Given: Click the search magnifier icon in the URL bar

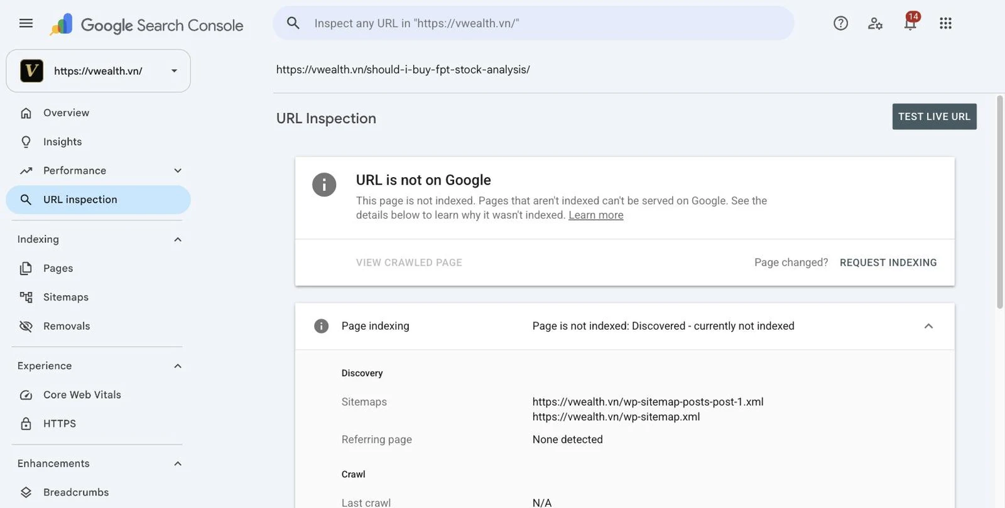Looking at the screenshot, I should [293, 23].
